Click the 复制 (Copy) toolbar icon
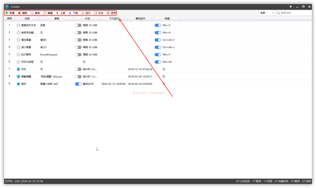The width and height of the screenshot is (316, 188). pyautogui.click(x=32, y=13)
